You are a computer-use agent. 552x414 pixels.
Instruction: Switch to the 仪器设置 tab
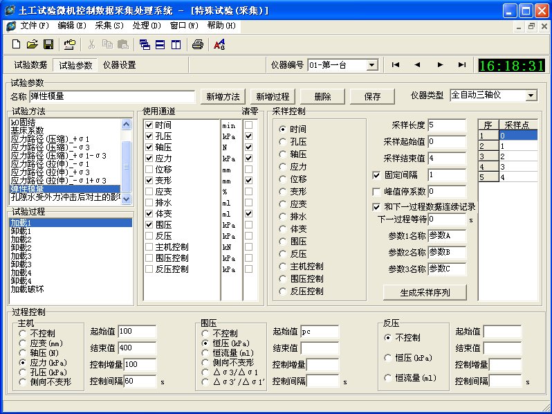click(119, 65)
